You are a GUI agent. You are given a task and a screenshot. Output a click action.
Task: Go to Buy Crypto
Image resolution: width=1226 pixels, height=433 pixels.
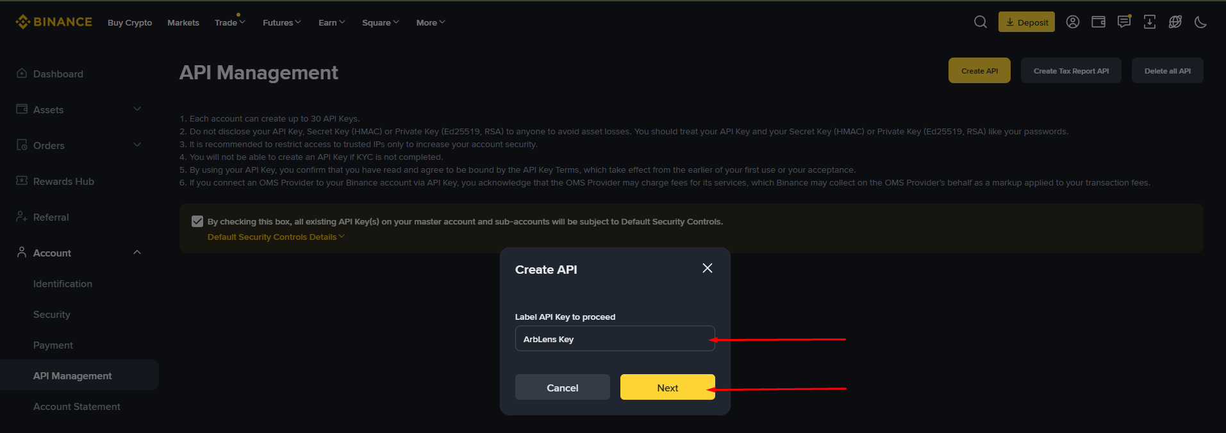point(130,22)
